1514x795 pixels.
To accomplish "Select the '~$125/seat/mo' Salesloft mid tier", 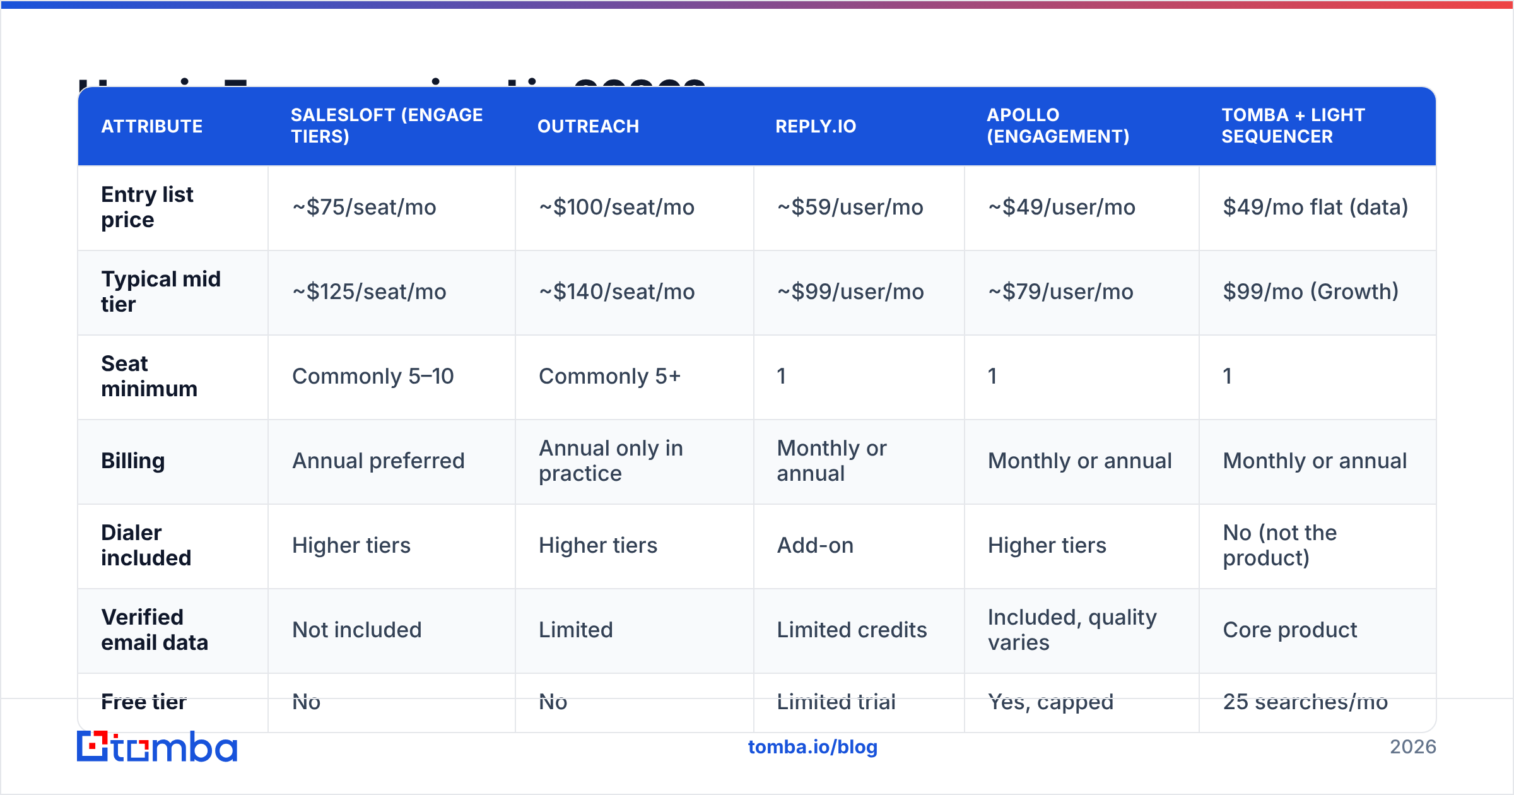I will [369, 291].
